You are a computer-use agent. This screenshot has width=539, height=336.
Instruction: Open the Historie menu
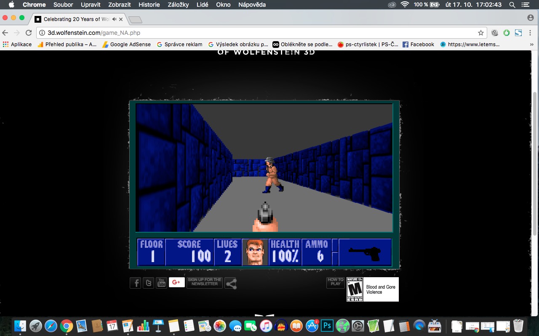pyautogui.click(x=149, y=5)
